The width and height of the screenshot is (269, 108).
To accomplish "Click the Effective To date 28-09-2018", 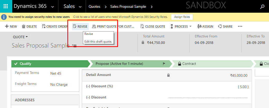I will point(256,43).
